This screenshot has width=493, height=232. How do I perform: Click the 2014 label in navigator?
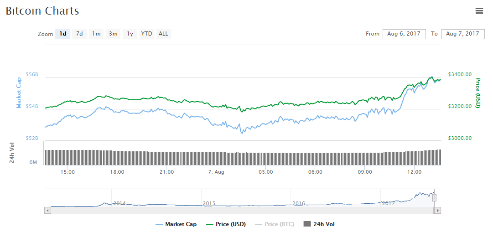[x=119, y=203]
